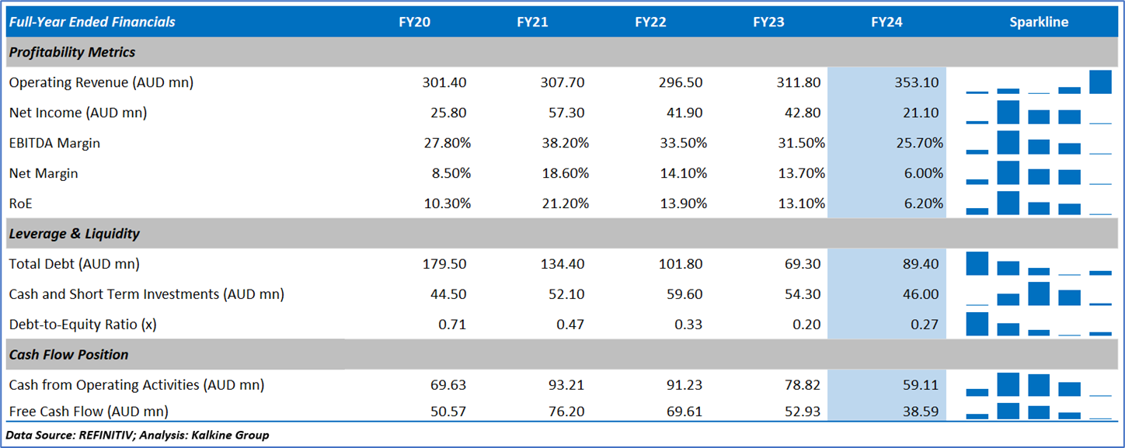Select the Full-Year Ended Financials header cell

(92, 22)
